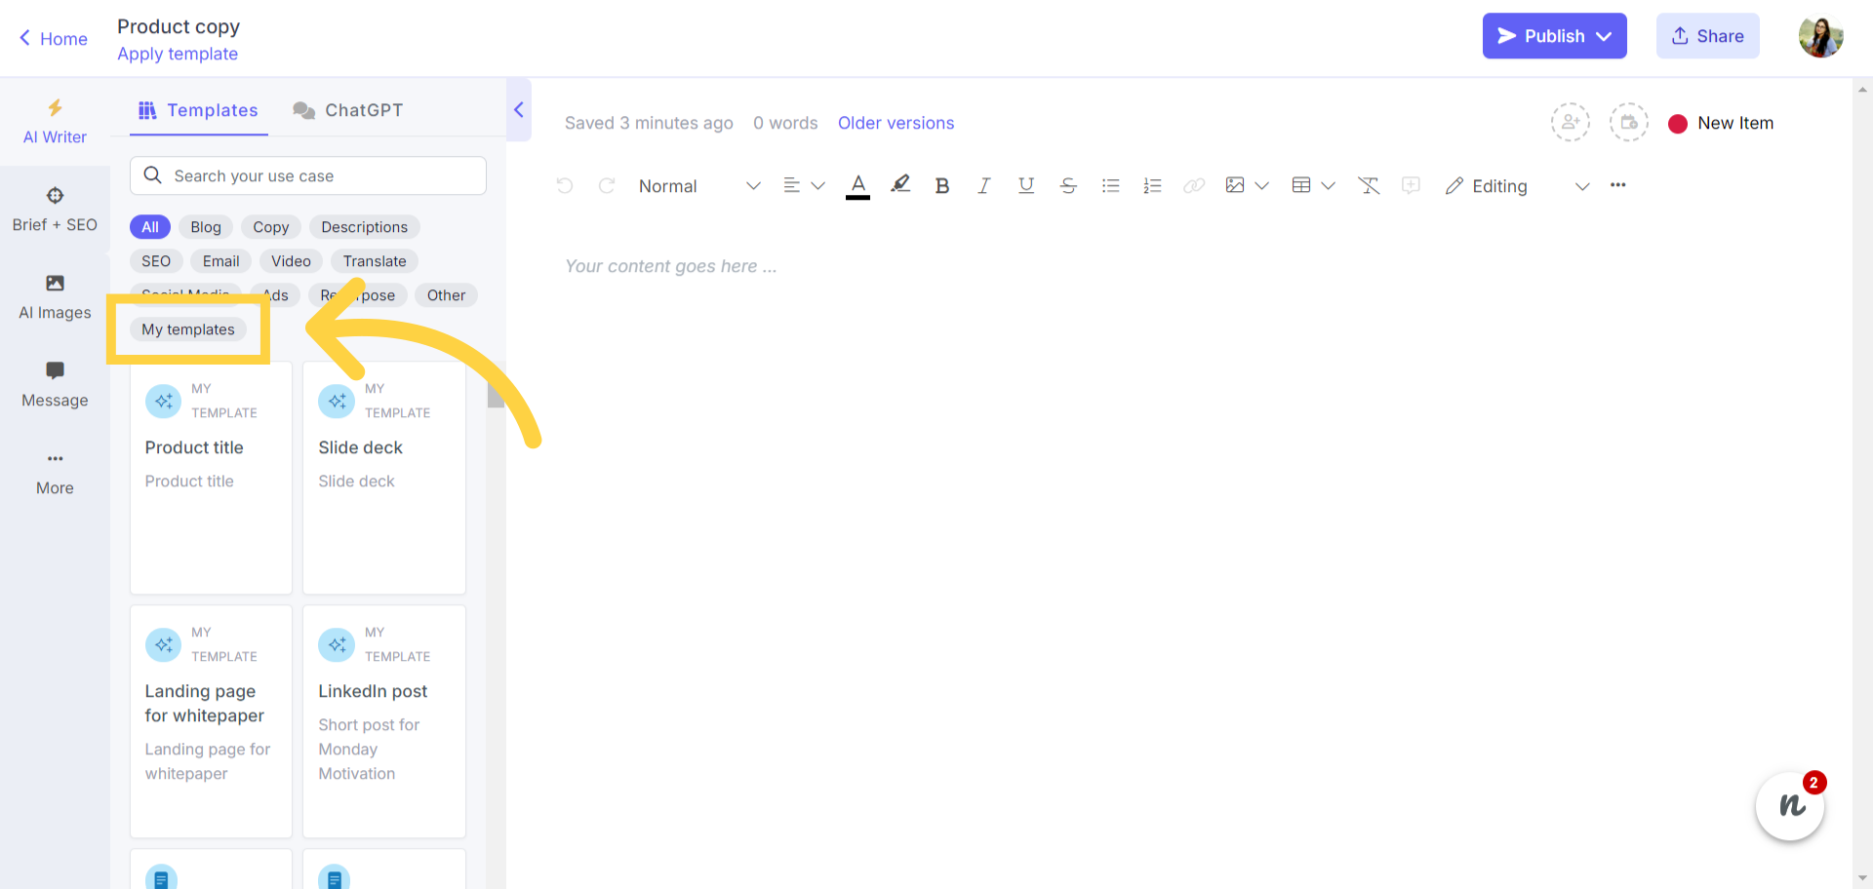This screenshot has height=889, width=1873.
Task: Go back to Home
Action: pyautogui.click(x=54, y=38)
